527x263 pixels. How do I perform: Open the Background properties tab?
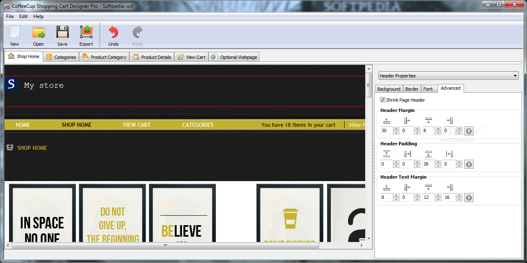(389, 89)
